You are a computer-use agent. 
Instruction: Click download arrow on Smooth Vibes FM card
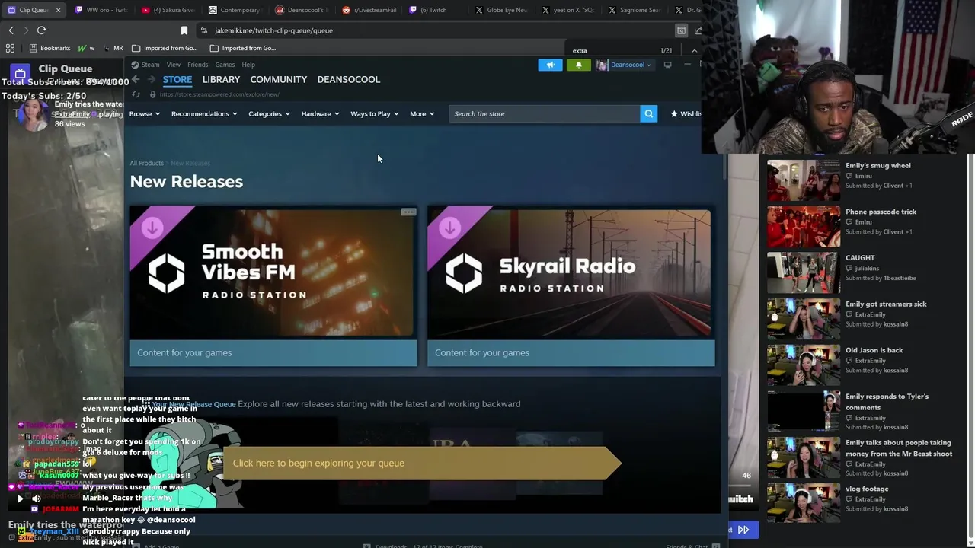152,228
